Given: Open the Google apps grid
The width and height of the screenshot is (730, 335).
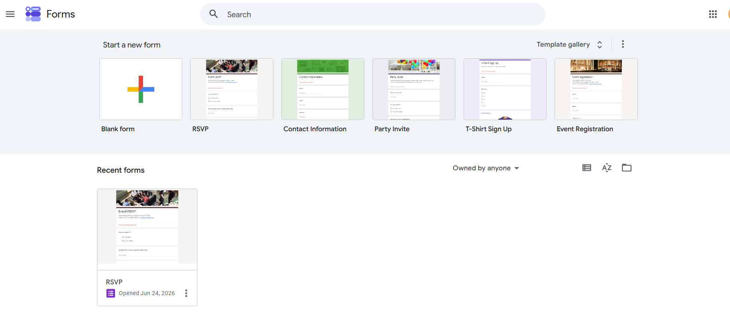Looking at the screenshot, I should point(713,14).
